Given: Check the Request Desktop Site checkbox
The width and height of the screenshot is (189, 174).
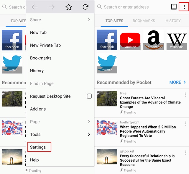Looking at the screenshot, I should click(89, 96).
